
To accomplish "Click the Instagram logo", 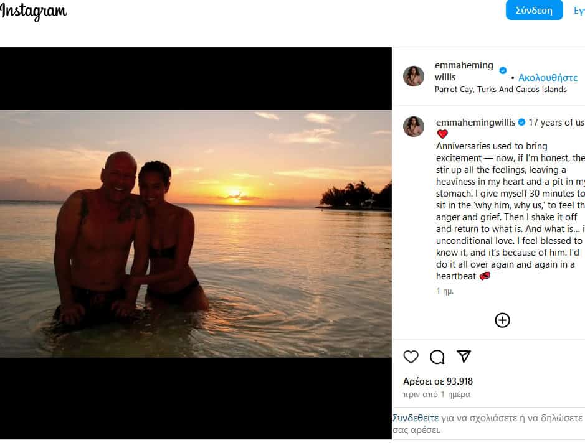I will point(33,11).
